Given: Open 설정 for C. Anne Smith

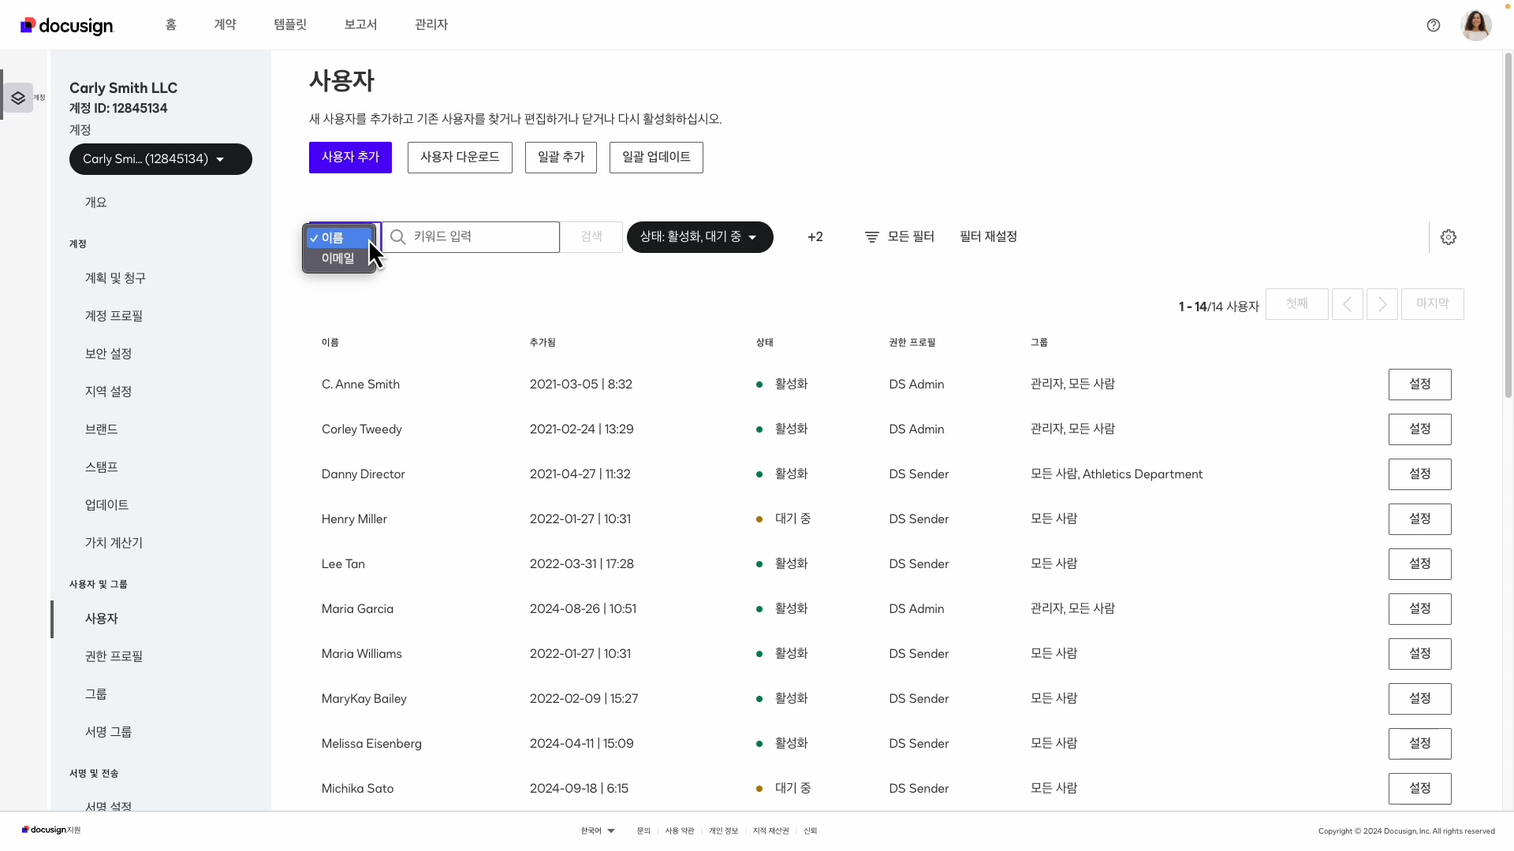Looking at the screenshot, I should click(x=1420, y=385).
